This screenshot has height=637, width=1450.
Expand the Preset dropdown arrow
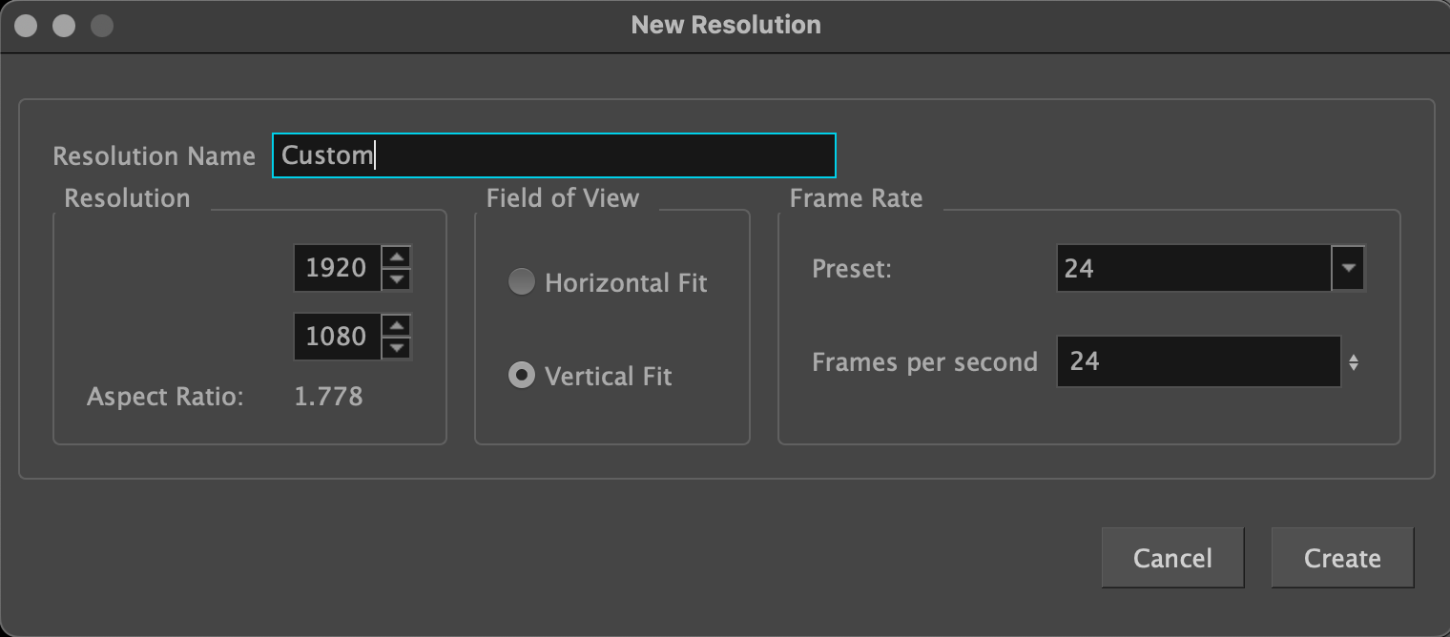[x=1348, y=268]
